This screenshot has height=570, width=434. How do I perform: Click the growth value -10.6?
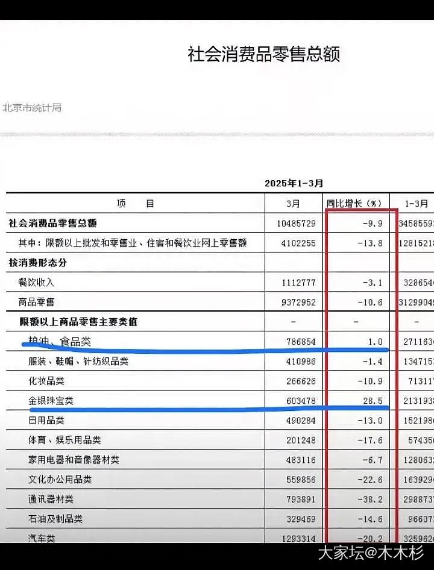(370, 302)
